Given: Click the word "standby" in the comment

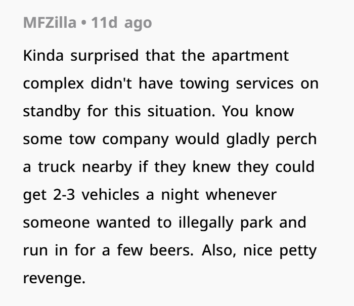Looking at the screenshot, I should point(52,112).
